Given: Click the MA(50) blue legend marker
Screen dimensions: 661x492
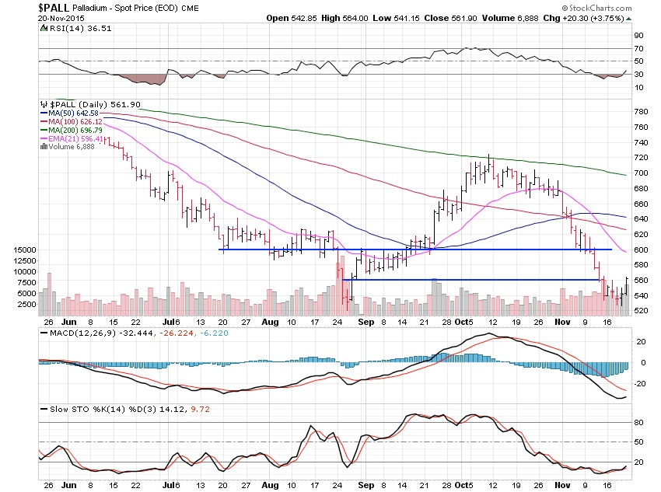Looking at the screenshot, I should (x=44, y=113).
